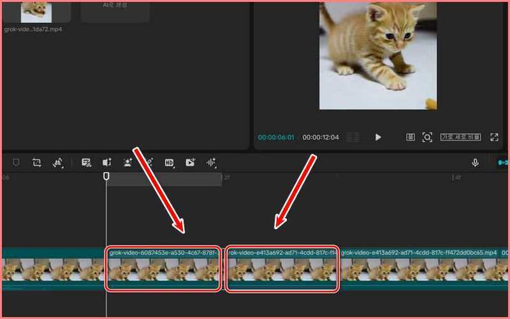Click the current timecode 00:00:06:01

276,138
